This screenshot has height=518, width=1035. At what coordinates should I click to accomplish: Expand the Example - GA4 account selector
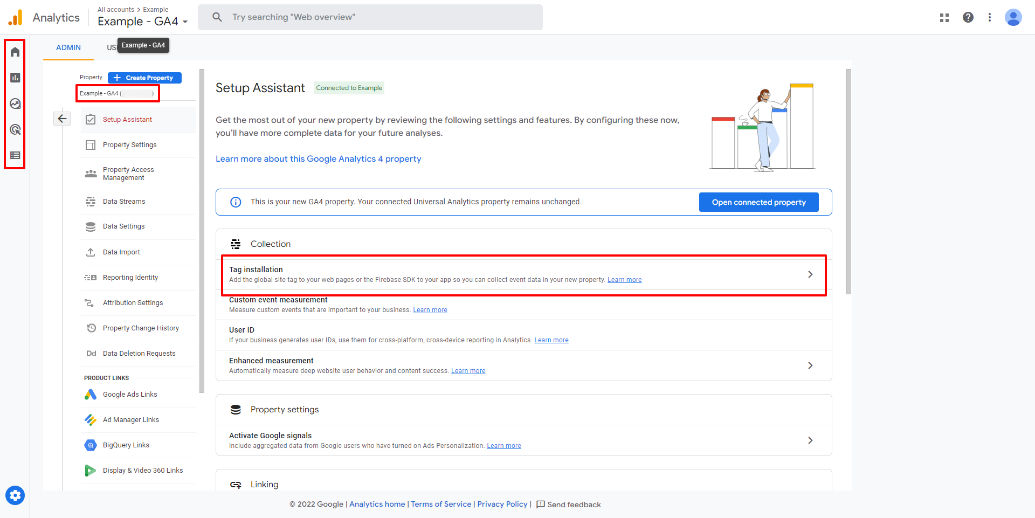tap(143, 22)
